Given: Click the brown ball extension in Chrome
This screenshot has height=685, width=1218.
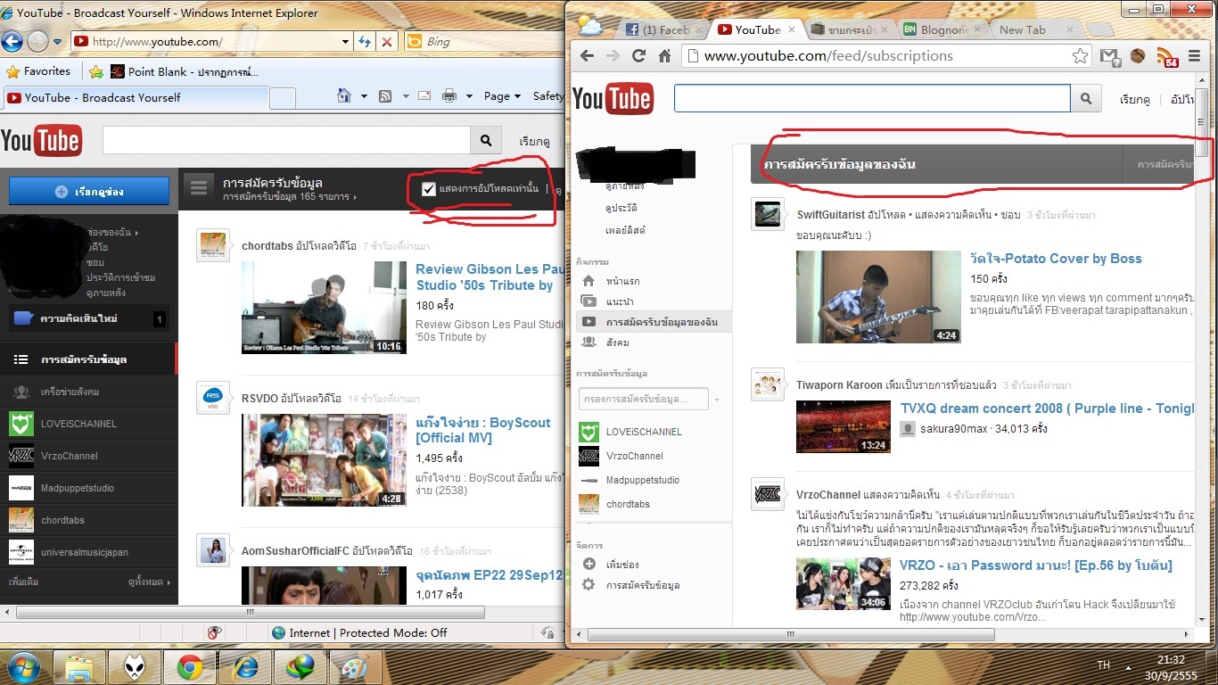Looking at the screenshot, I should click(1138, 56).
